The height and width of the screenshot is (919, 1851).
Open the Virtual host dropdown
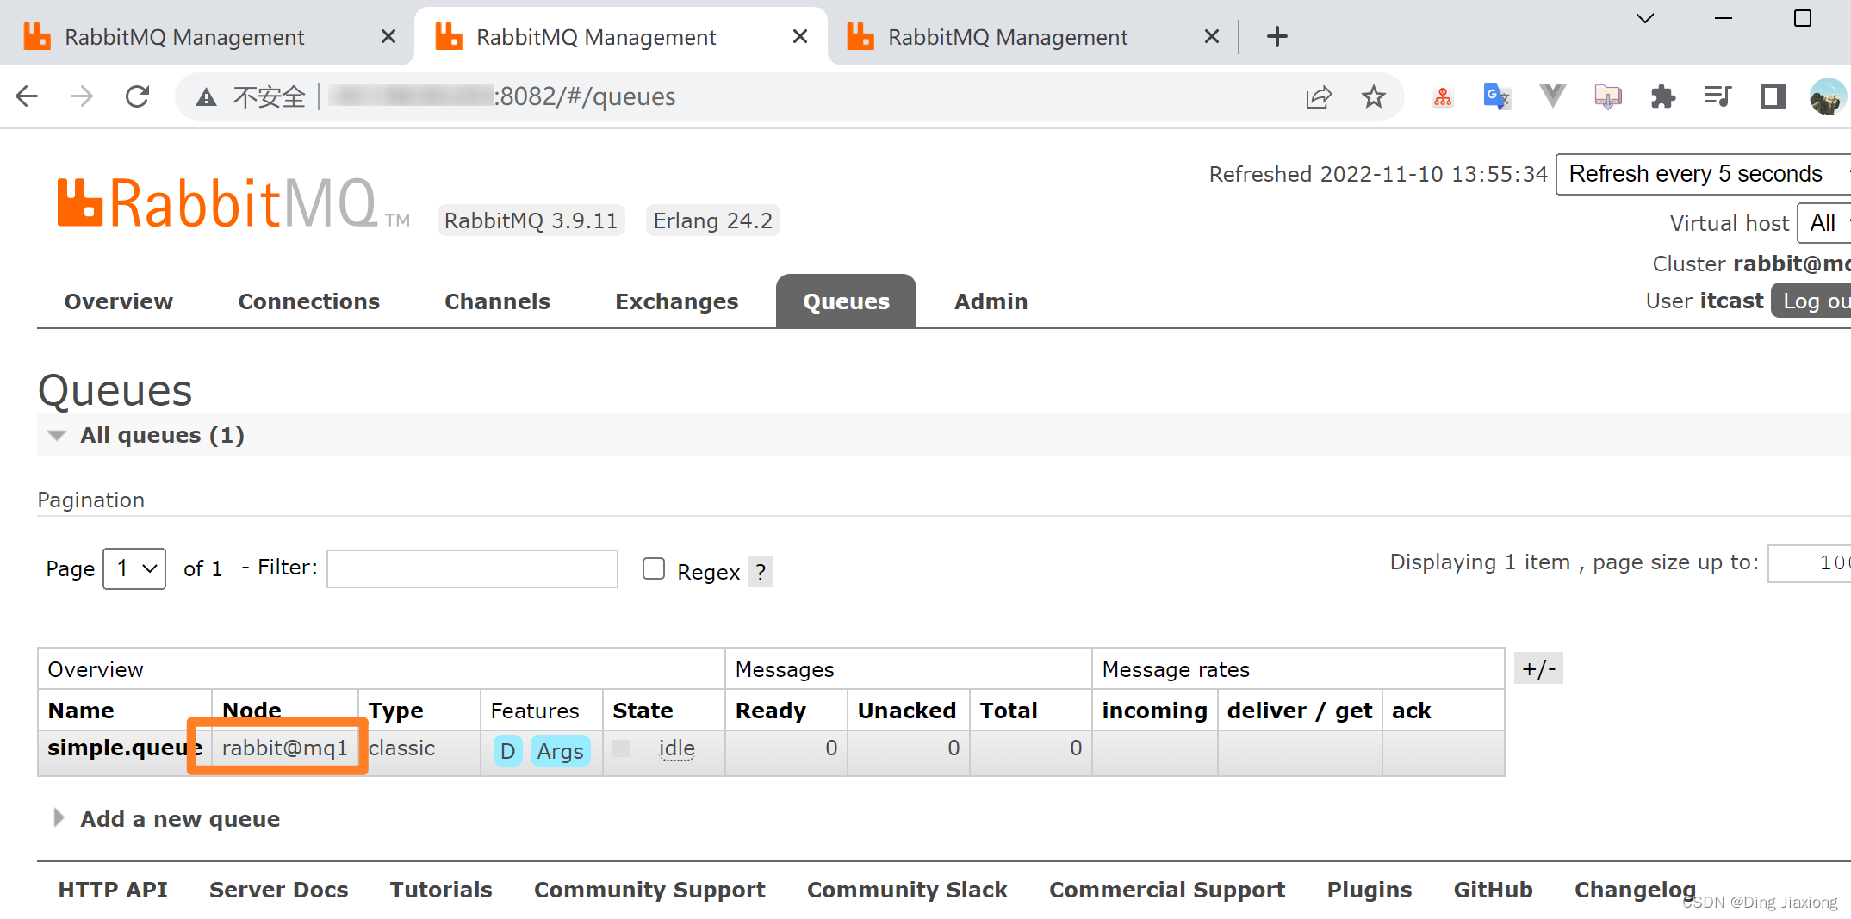[x=1824, y=223]
